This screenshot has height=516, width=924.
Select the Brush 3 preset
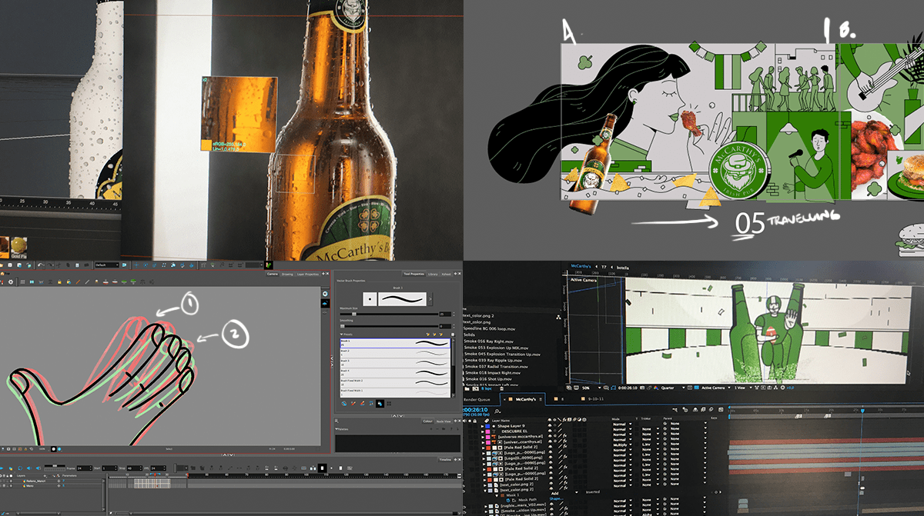(x=393, y=363)
